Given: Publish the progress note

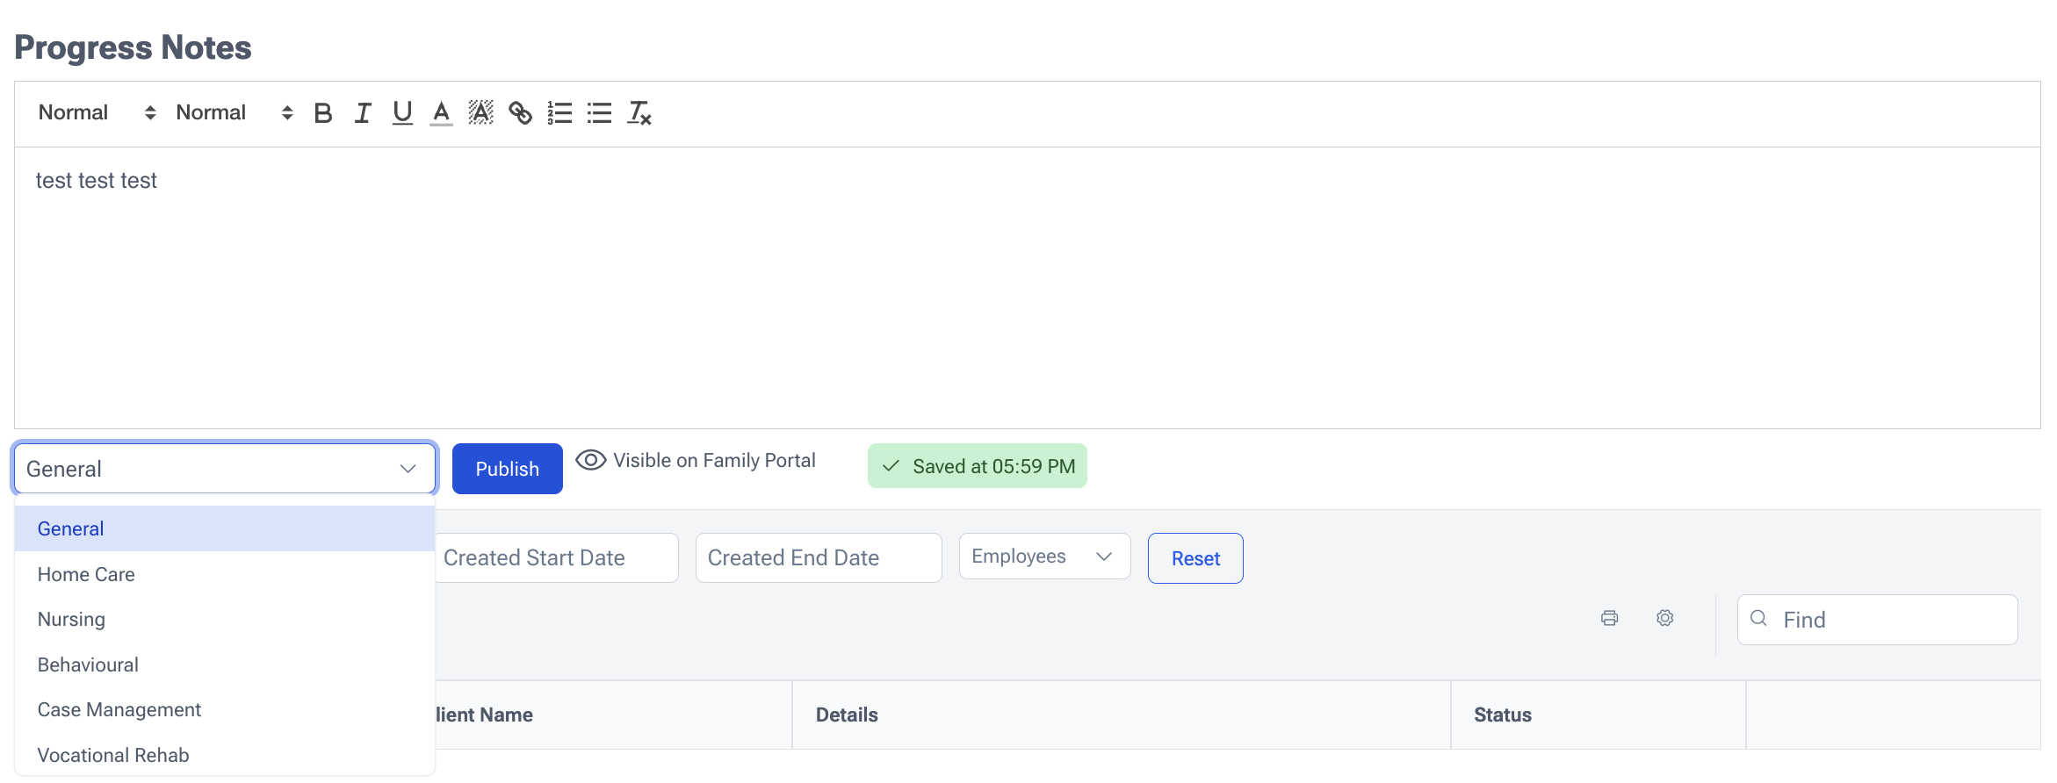Looking at the screenshot, I should tap(507, 468).
